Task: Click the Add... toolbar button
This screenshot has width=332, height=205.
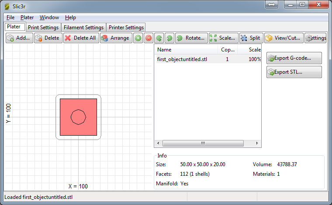Action: coord(19,38)
